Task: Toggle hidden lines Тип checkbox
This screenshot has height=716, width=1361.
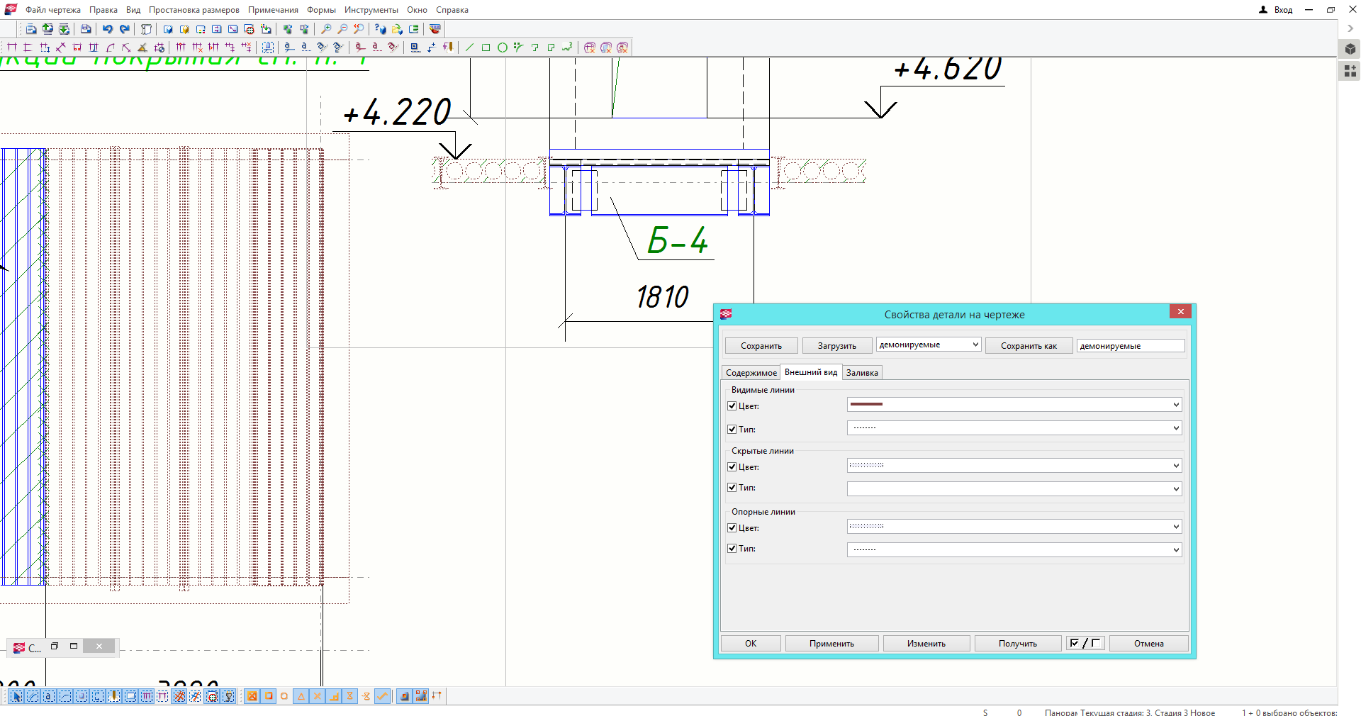Action: [x=732, y=488]
